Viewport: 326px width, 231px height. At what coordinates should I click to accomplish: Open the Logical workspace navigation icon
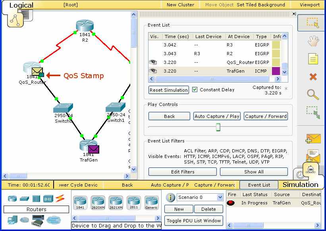[x=15, y=20]
